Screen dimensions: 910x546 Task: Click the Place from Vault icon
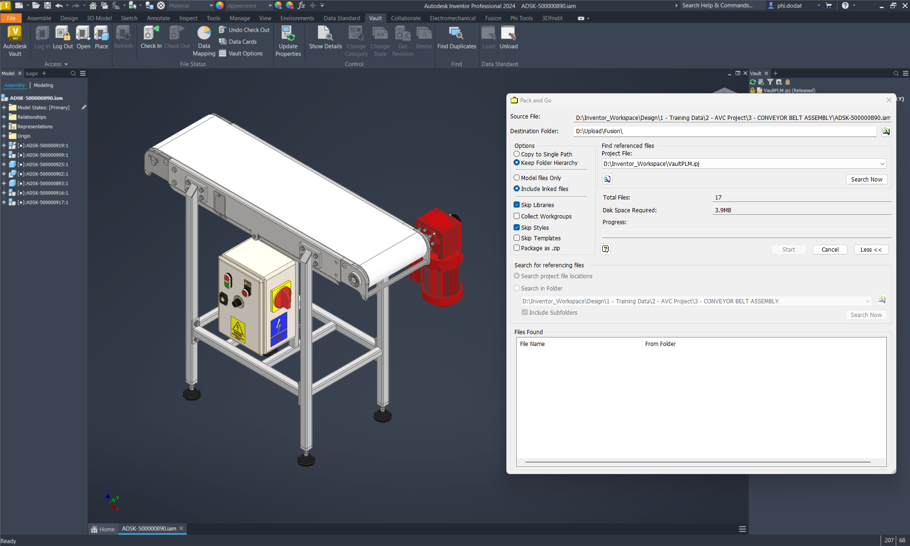point(101,38)
